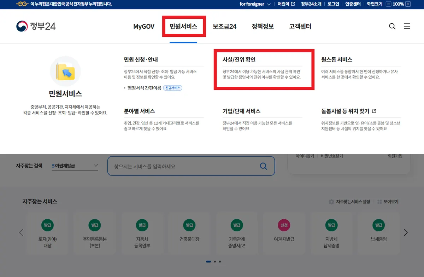Open 기업/단체 서비스 submenu
This screenshot has height=277, width=424.
point(241,111)
